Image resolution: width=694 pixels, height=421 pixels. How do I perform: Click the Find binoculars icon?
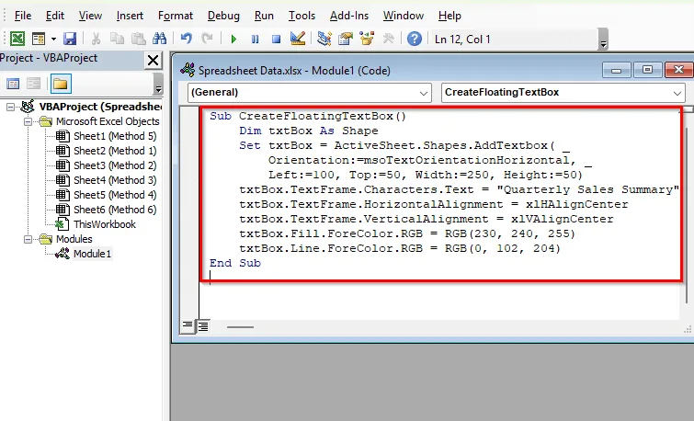point(159,39)
